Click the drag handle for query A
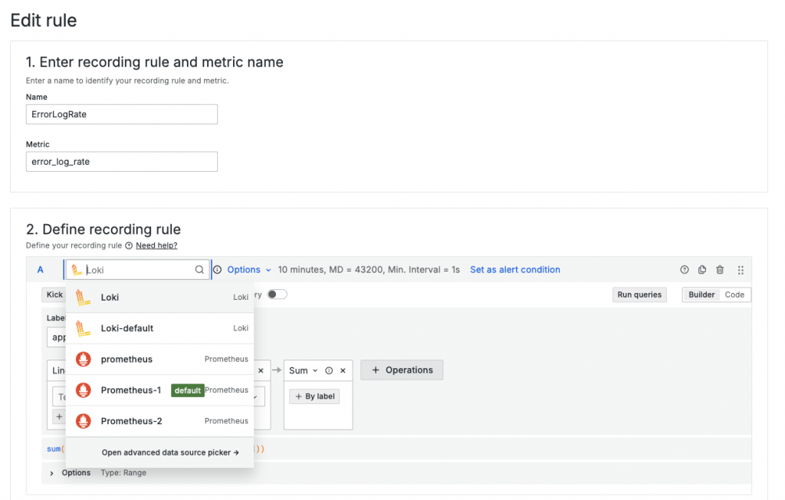785x500 pixels. [x=741, y=270]
